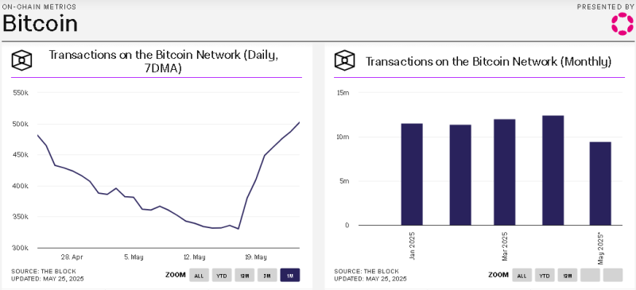Choose 12M zoom on the daily chart
This screenshot has height=290, width=636.
coord(245,276)
